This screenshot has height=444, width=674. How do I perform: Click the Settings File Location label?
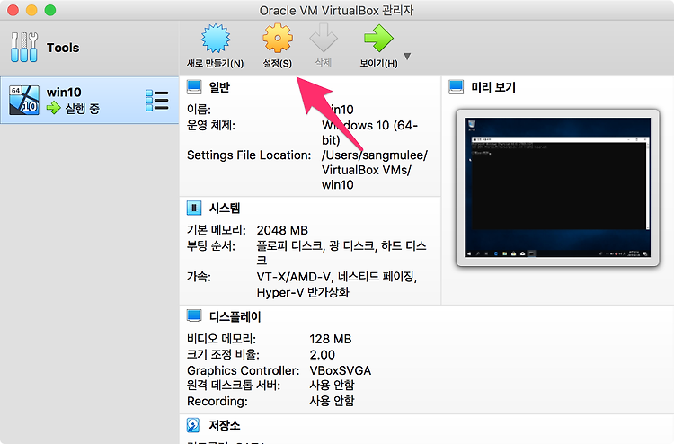(x=249, y=155)
